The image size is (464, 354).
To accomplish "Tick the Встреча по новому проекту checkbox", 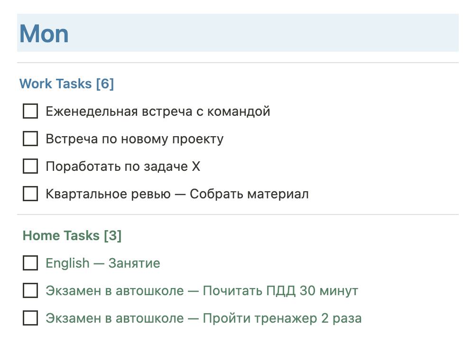I will [x=30, y=139].
